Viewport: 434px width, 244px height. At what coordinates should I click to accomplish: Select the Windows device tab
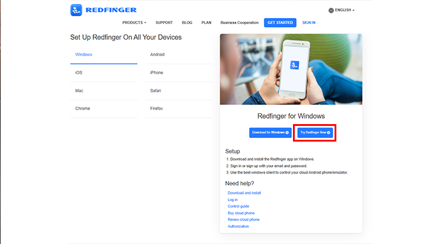(x=104, y=55)
